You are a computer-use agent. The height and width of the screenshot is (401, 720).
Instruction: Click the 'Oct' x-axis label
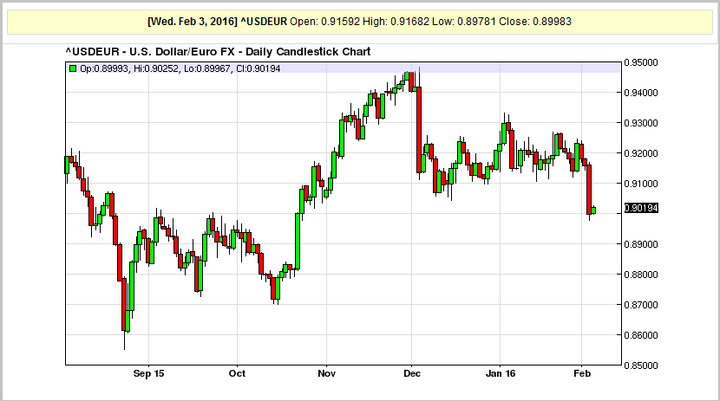pos(237,373)
